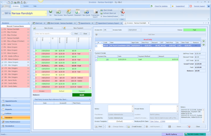Click Check for Updates link
The image size is (211, 136).
161,6
